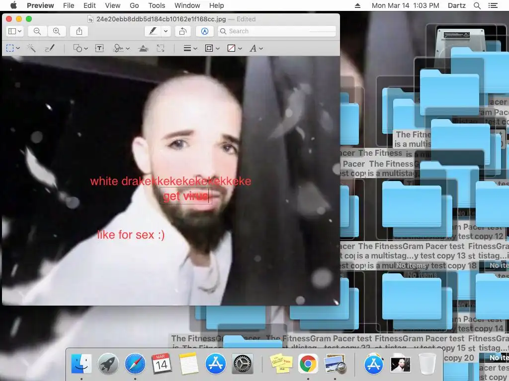509x381 pixels.
Task: Open the Dartz user menu
Action: [456, 5]
